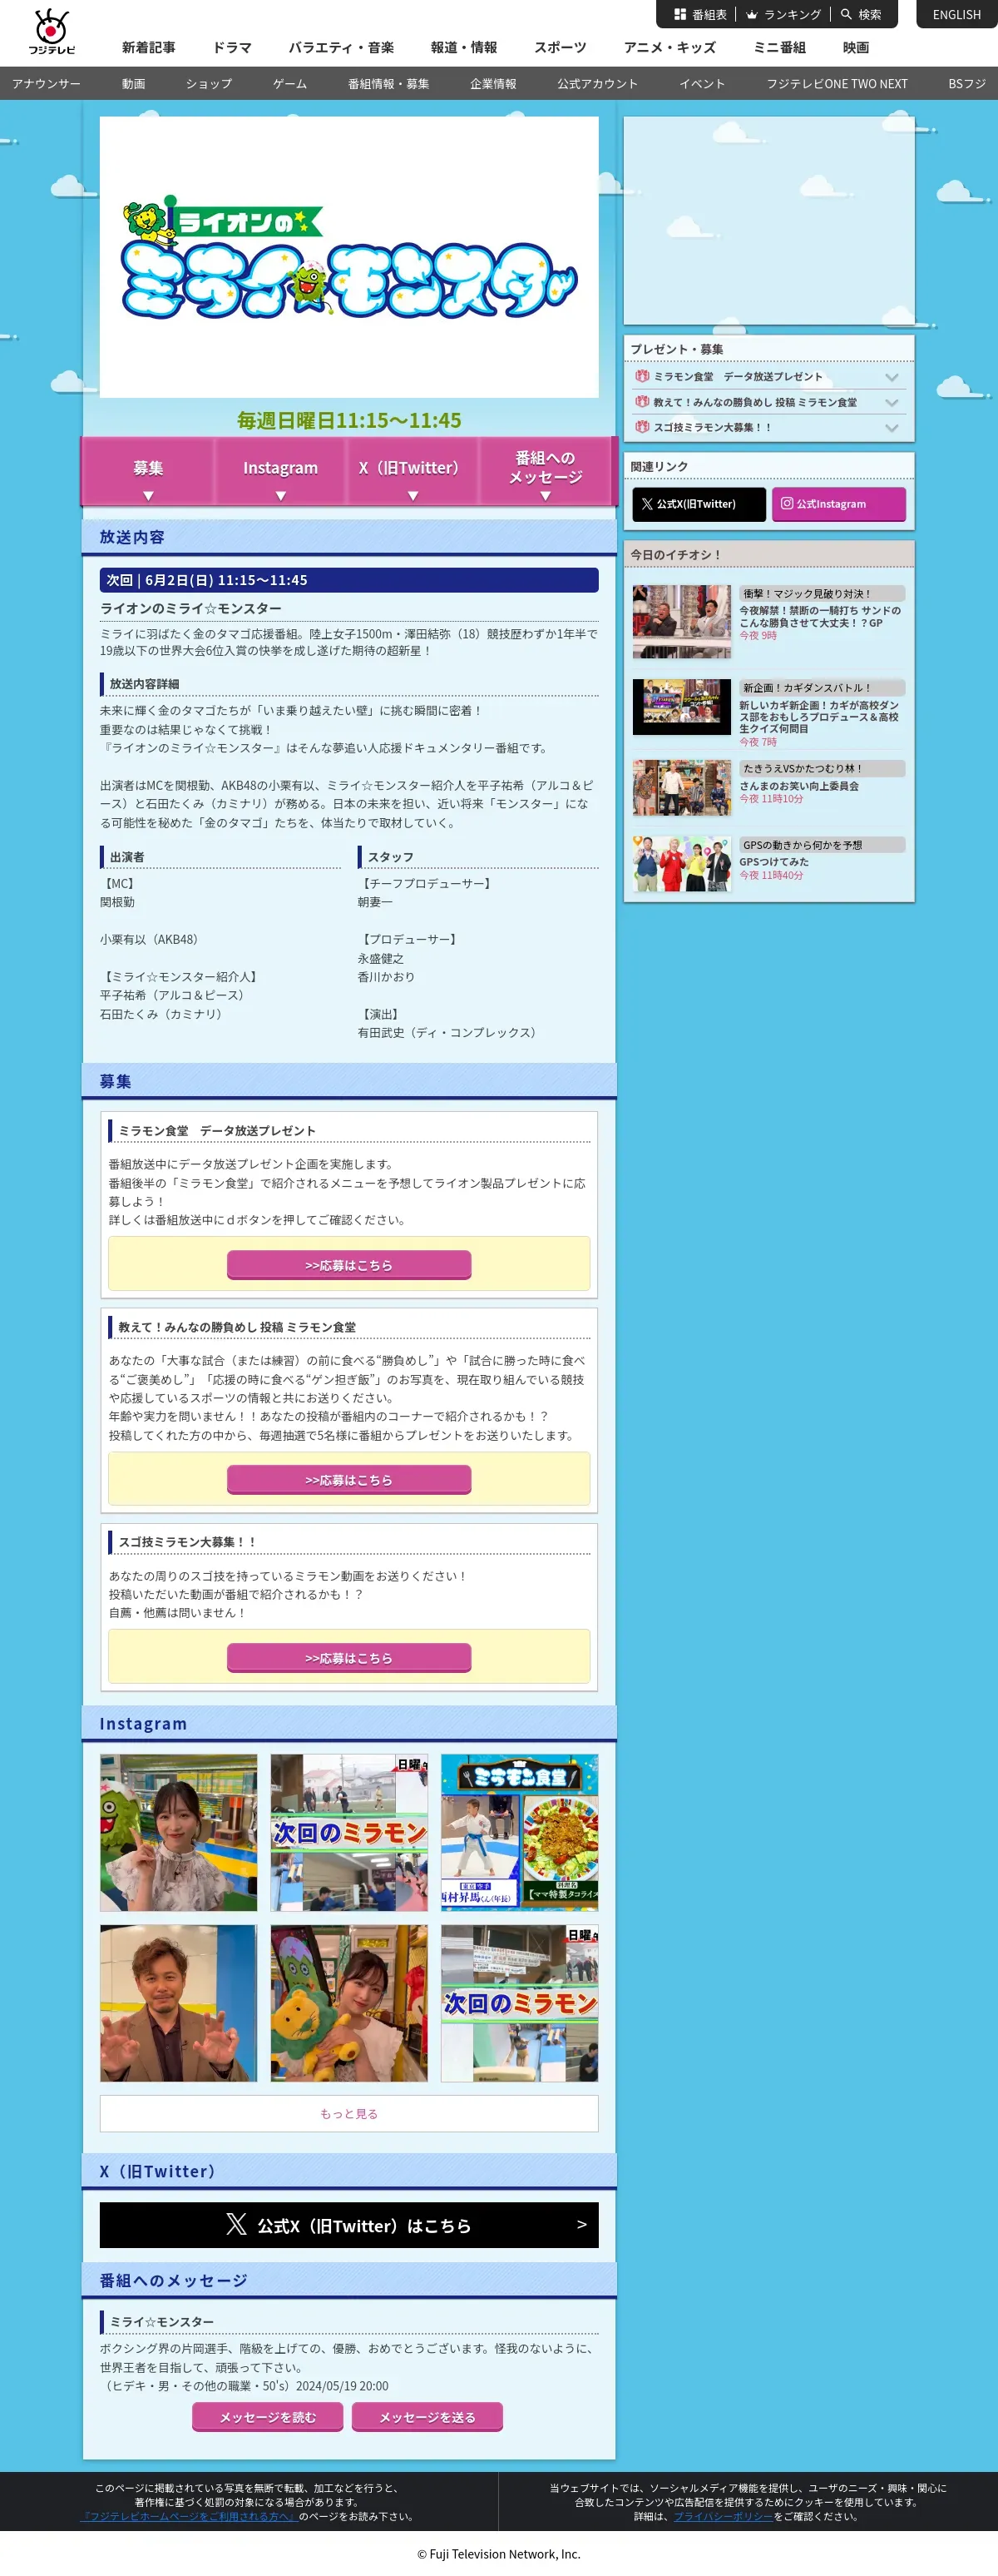This screenshot has height=2576, width=998.
Task: Open ショップ in sub navigation
Action: (209, 84)
